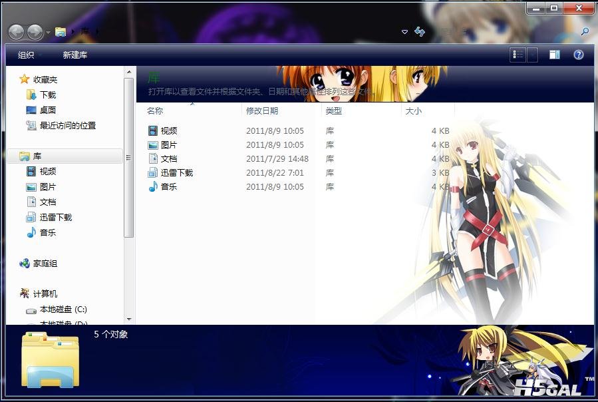
Task: Open the 组织 menu
Action: coord(26,55)
